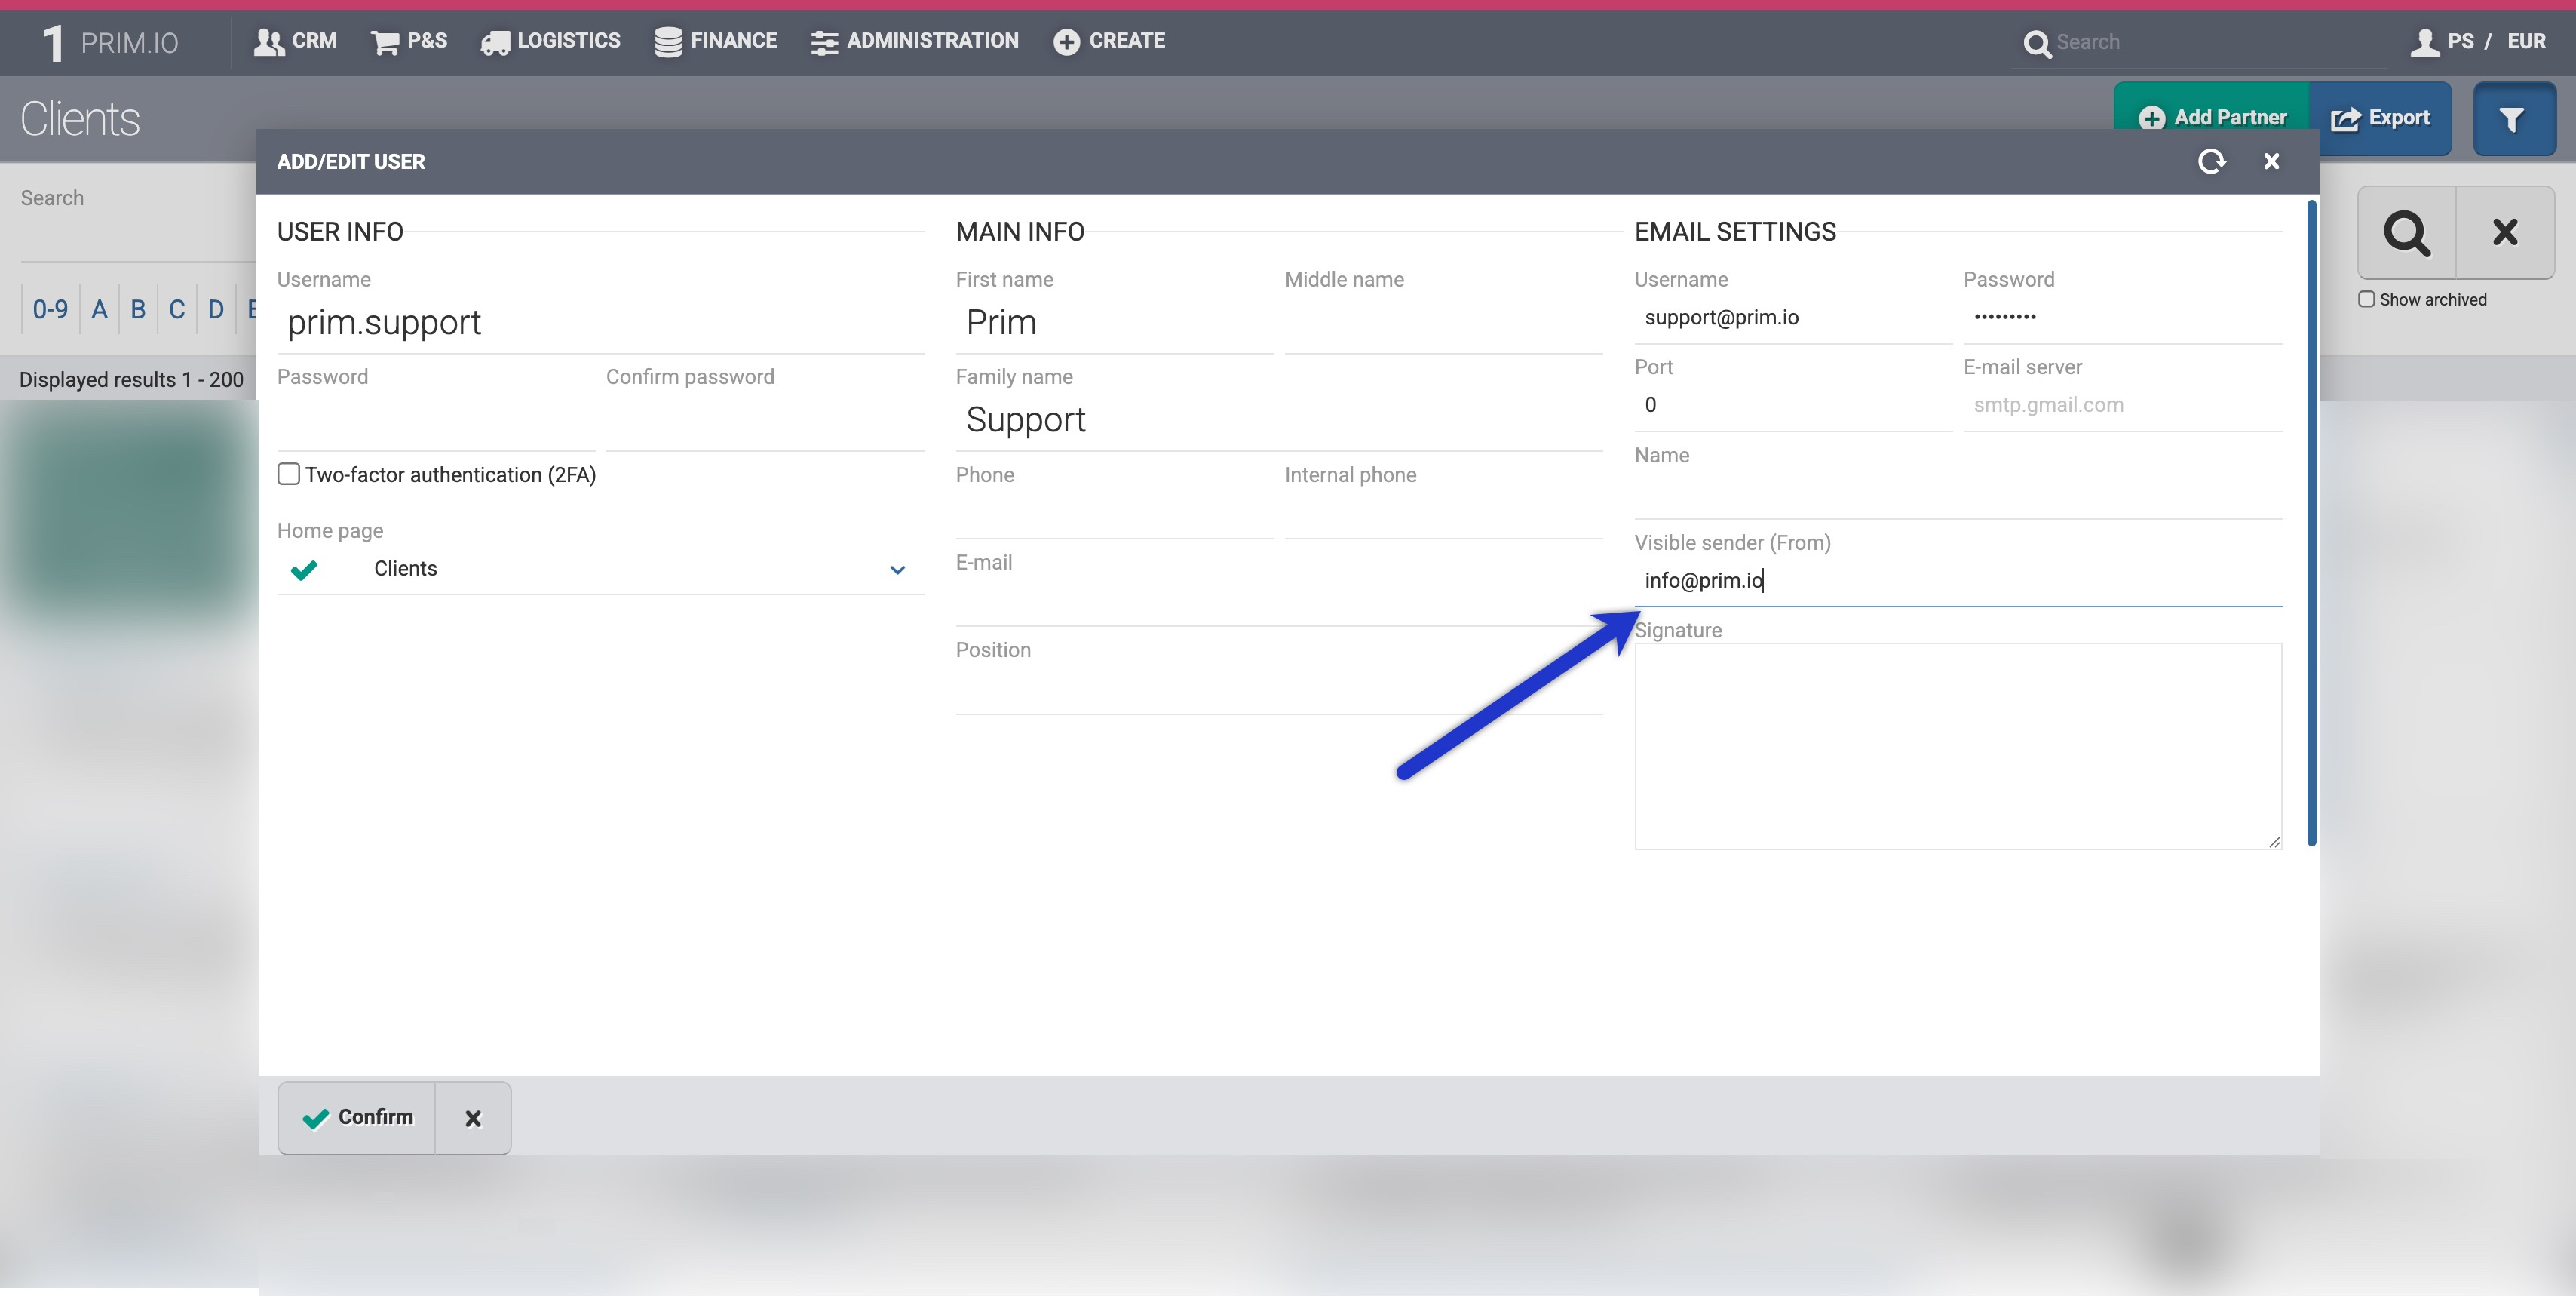Viewport: 2576px width, 1296px height.
Task: Click the User Info Username field prim.support
Action: point(600,323)
